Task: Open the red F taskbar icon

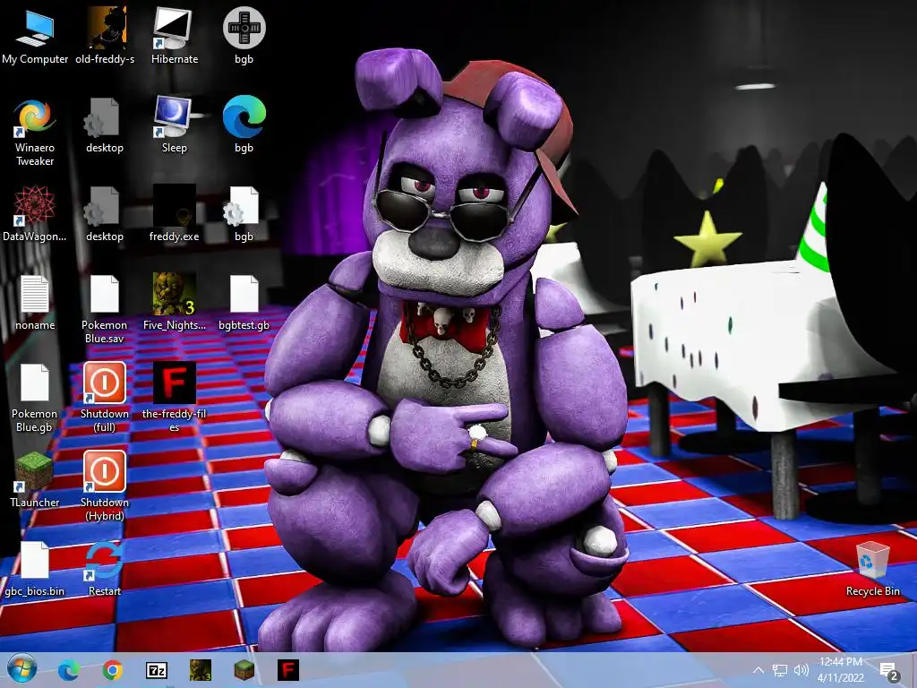Action: click(x=287, y=670)
